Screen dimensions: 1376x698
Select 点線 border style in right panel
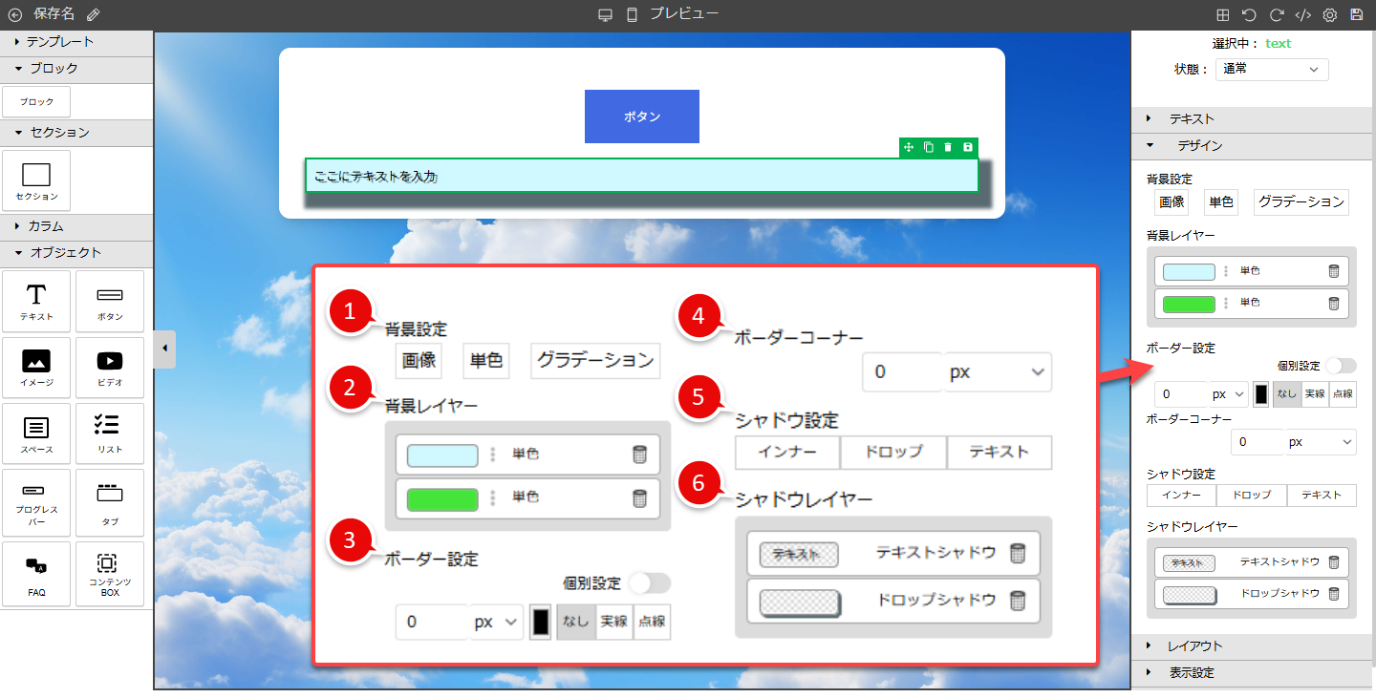[x=1343, y=394]
